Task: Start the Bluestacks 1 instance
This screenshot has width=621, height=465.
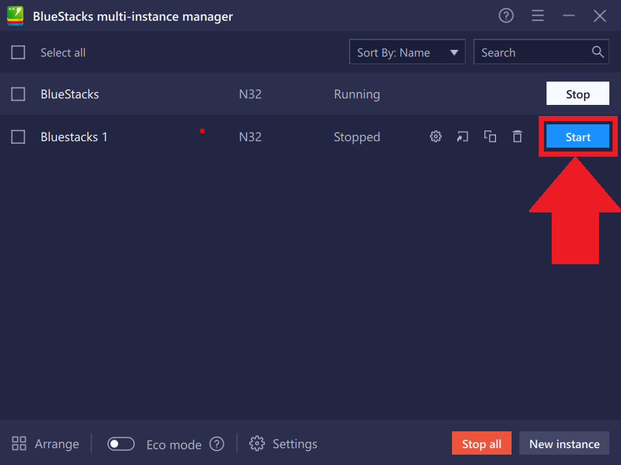Action: (x=578, y=137)
